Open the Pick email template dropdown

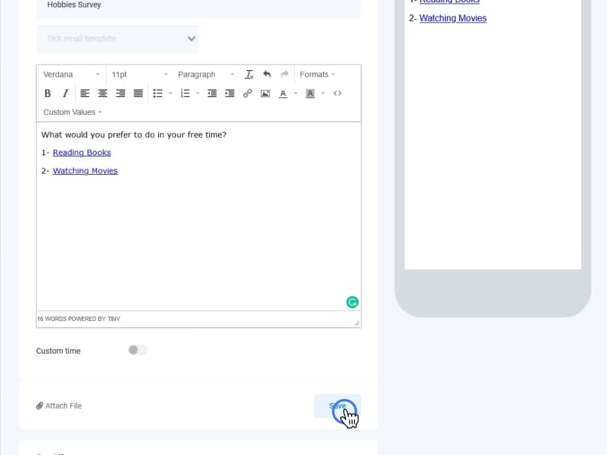point(117,39)
